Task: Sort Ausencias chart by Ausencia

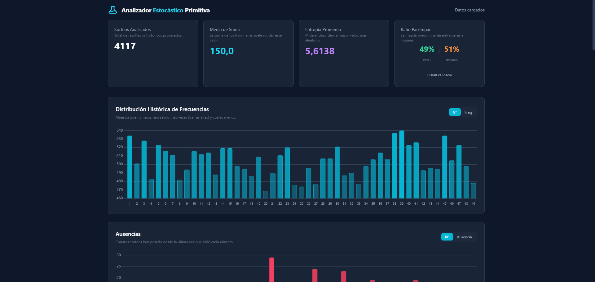Action: click(464, 237)
